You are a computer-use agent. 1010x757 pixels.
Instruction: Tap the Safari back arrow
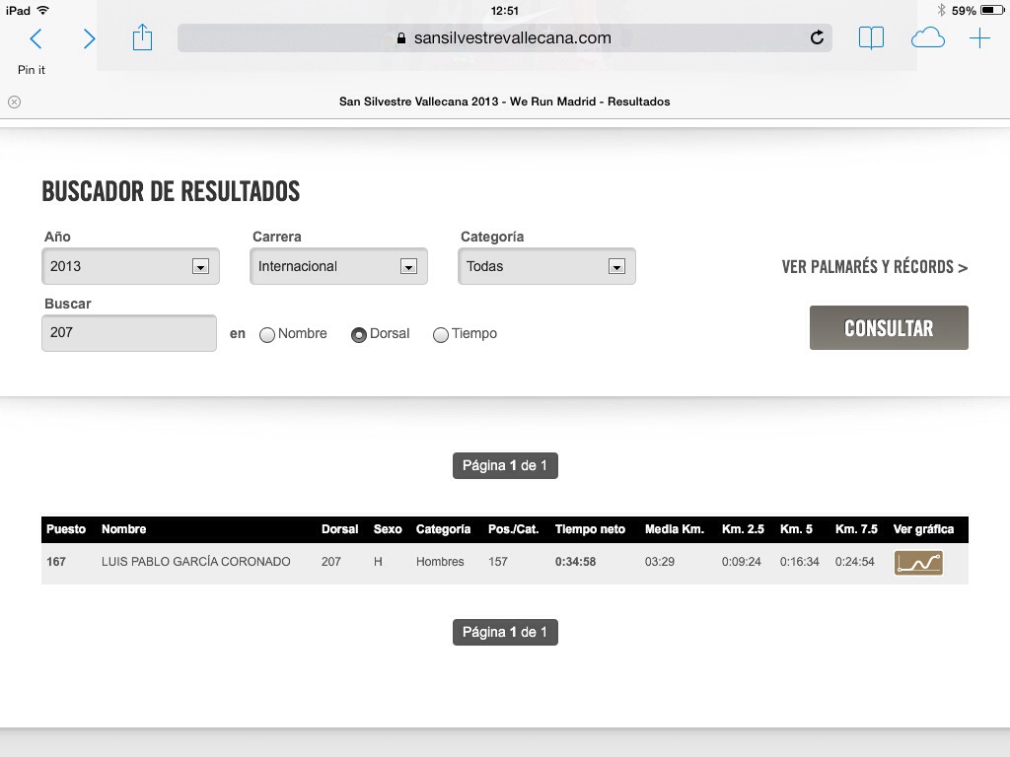click(36, 38)
